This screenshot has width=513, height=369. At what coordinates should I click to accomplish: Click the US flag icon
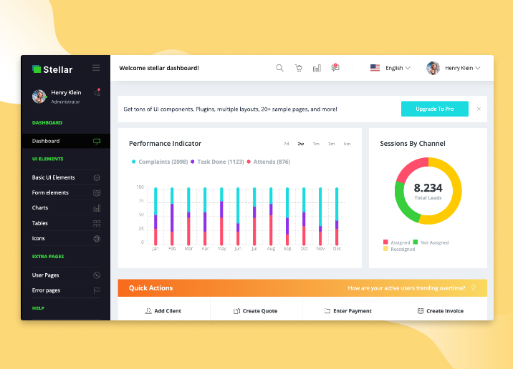point(375,68)
